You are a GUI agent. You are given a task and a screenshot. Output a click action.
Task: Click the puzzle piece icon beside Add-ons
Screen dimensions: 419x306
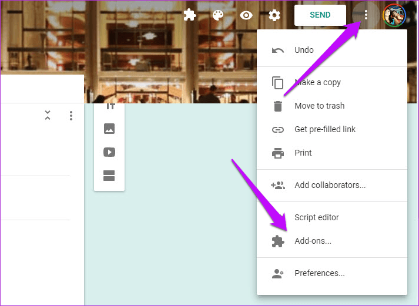pyautogui.click(x=277, y=241)
